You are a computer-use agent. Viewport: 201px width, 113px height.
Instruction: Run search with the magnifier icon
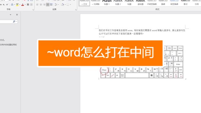[14, 22]
